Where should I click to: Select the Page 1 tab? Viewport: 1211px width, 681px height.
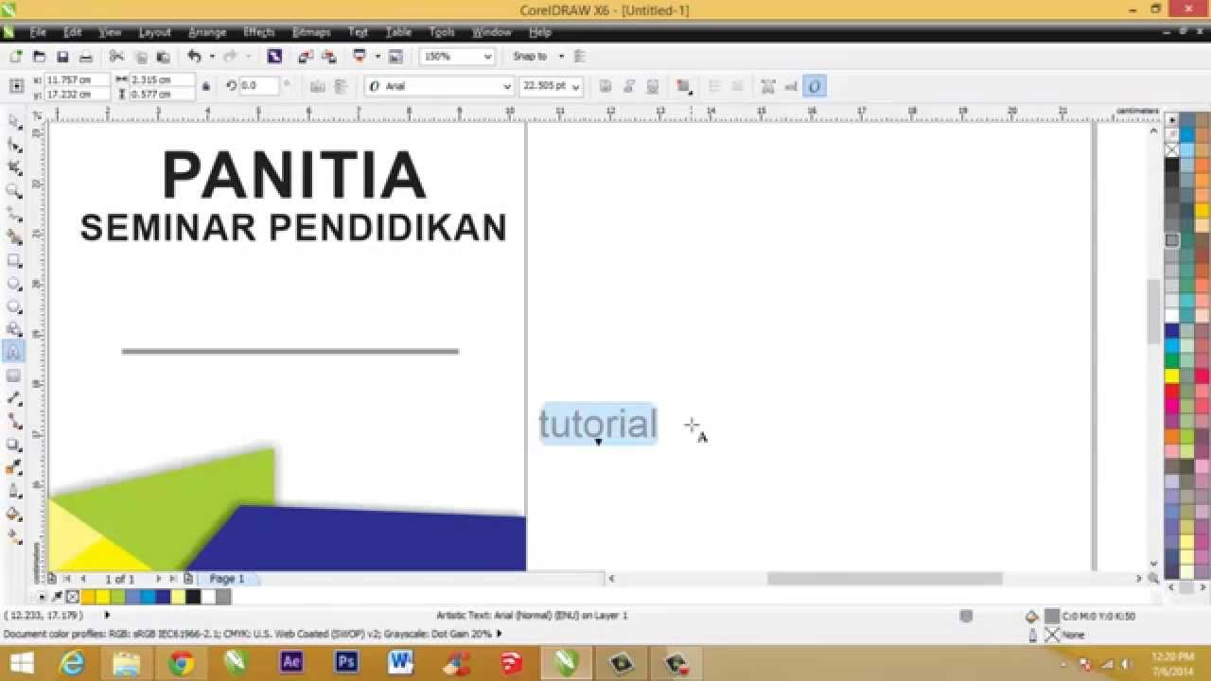[227, 578]
